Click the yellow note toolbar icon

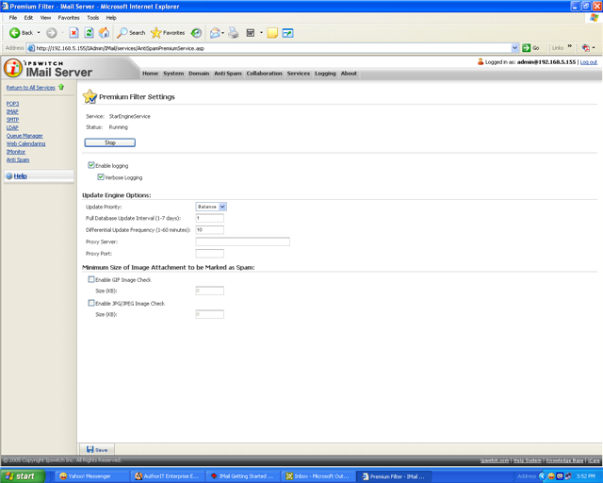click(x=272, y=33)
